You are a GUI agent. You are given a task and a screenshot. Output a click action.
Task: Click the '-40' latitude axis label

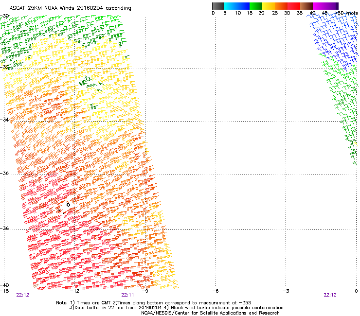(4, 285)
